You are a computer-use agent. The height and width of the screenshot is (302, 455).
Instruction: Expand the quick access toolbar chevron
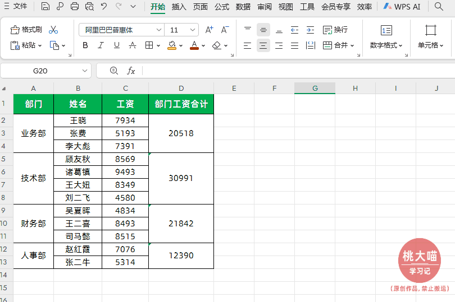point(133,6)
